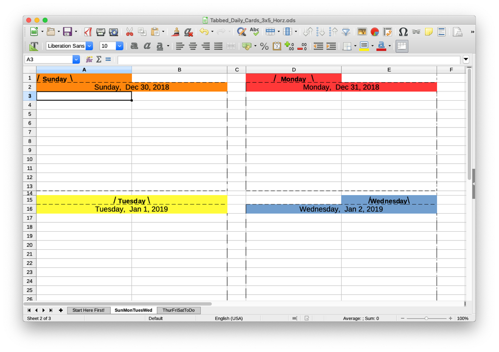
Task: Insert an image
Action: coord(362,32)
